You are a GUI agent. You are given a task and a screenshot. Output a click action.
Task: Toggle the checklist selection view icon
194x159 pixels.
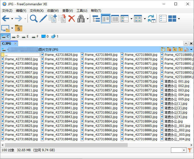pyautogui.click(x=163, y=19)
